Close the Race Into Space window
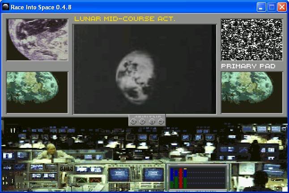The height and width of the screenshot is (193, 289). 282,7
